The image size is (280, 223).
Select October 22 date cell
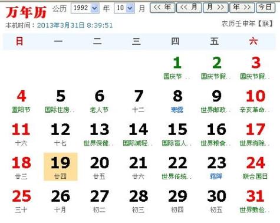point(177,168)
